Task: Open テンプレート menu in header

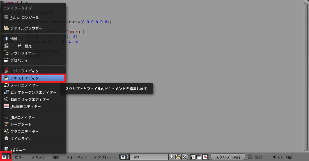Action: pos(105,157)
